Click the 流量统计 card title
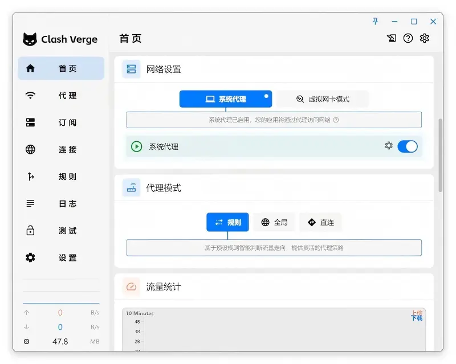Image resolution: width=456 pixels, height=364 pixels. [x=164, y=287]
